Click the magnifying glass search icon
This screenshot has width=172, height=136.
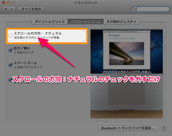(x=134, y=9)
